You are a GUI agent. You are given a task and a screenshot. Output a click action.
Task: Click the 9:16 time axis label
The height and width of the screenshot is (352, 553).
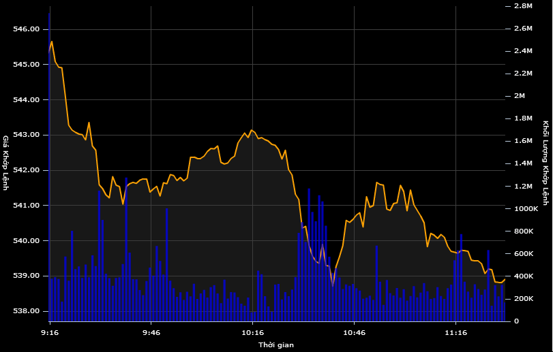click(x=50, y=333)
